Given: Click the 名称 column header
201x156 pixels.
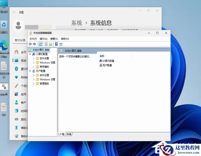Looking at the screenshot, I should [102, 56].
